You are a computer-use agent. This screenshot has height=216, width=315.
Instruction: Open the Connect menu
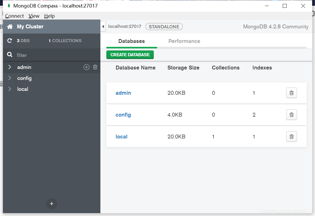pos(15,16)
